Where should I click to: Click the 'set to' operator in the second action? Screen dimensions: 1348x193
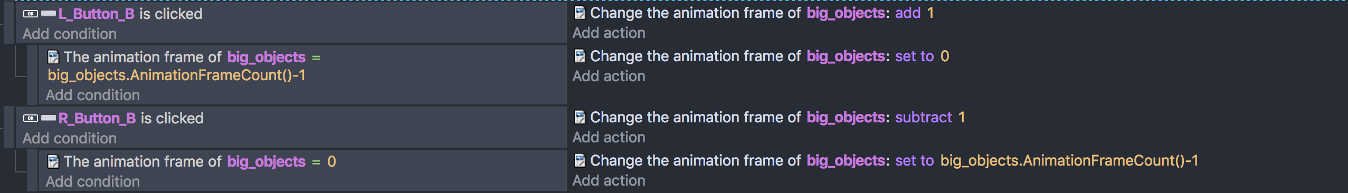915,56
